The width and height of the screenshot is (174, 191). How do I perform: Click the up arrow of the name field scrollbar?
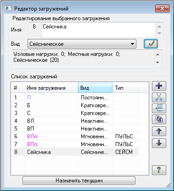tap(159, 27)
